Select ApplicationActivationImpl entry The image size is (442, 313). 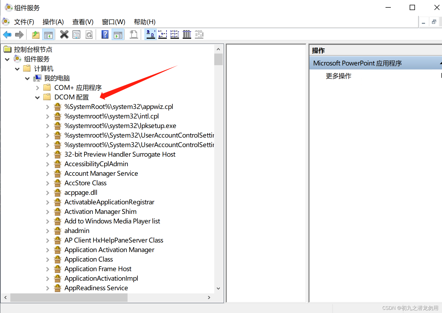[101, 278]
